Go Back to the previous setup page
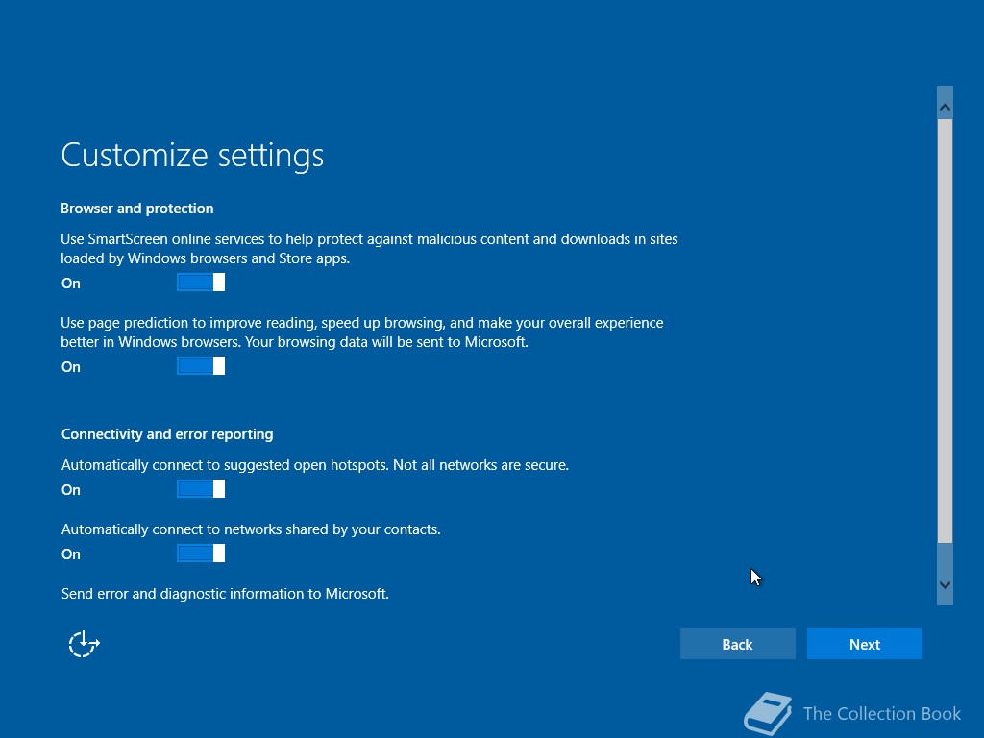 click(737, 644)
